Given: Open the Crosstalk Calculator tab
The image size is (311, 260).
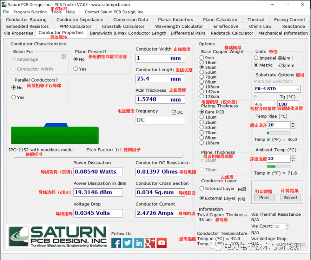Looking at the screenshot, I should click(123, 26).
